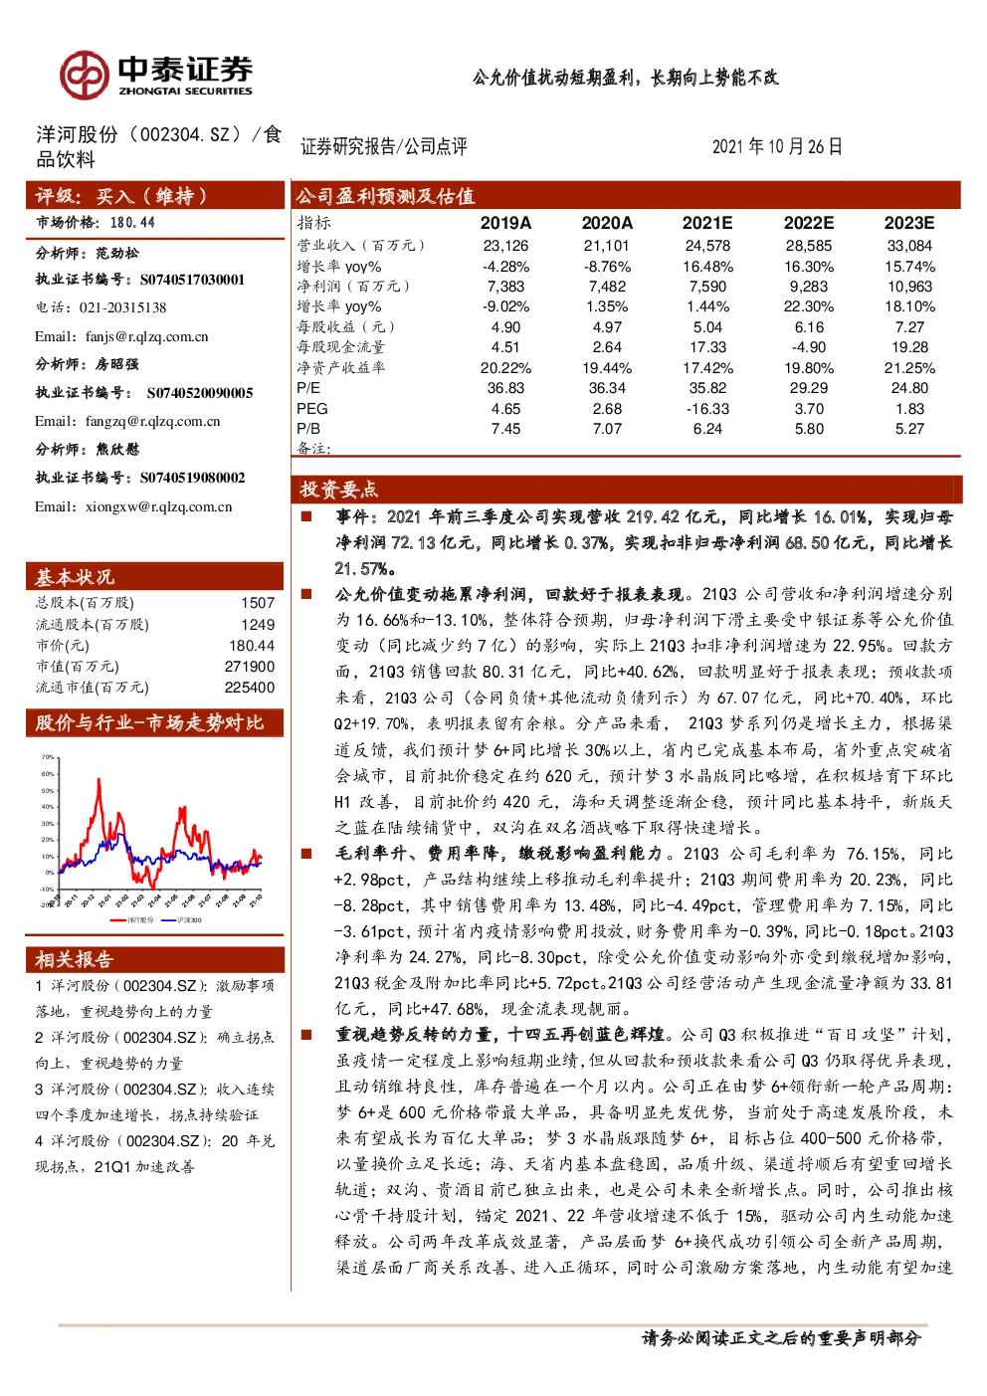
Task: Open related report 3 收入连续四个季度加速增长
Action: coord(154,1101)
